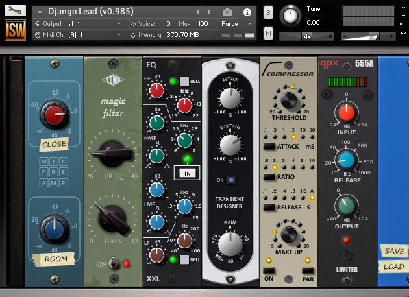Image resolution: width=409 pixels, height=297 pixels.
Task: Click the EQ HF dB red knob
Action: pyautogui.click(x=156, y=90)
